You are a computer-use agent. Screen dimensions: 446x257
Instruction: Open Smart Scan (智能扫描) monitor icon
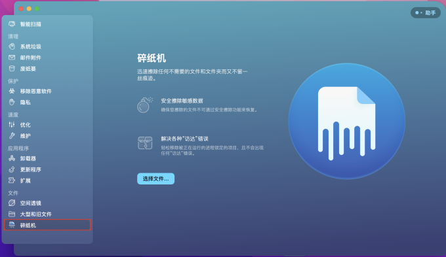pyautogui.click(x=12, y=24)
